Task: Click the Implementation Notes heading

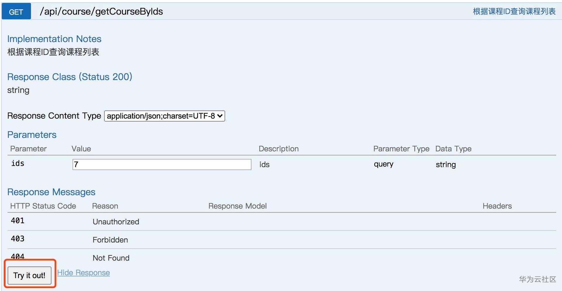Action: [x=54, y=39]
